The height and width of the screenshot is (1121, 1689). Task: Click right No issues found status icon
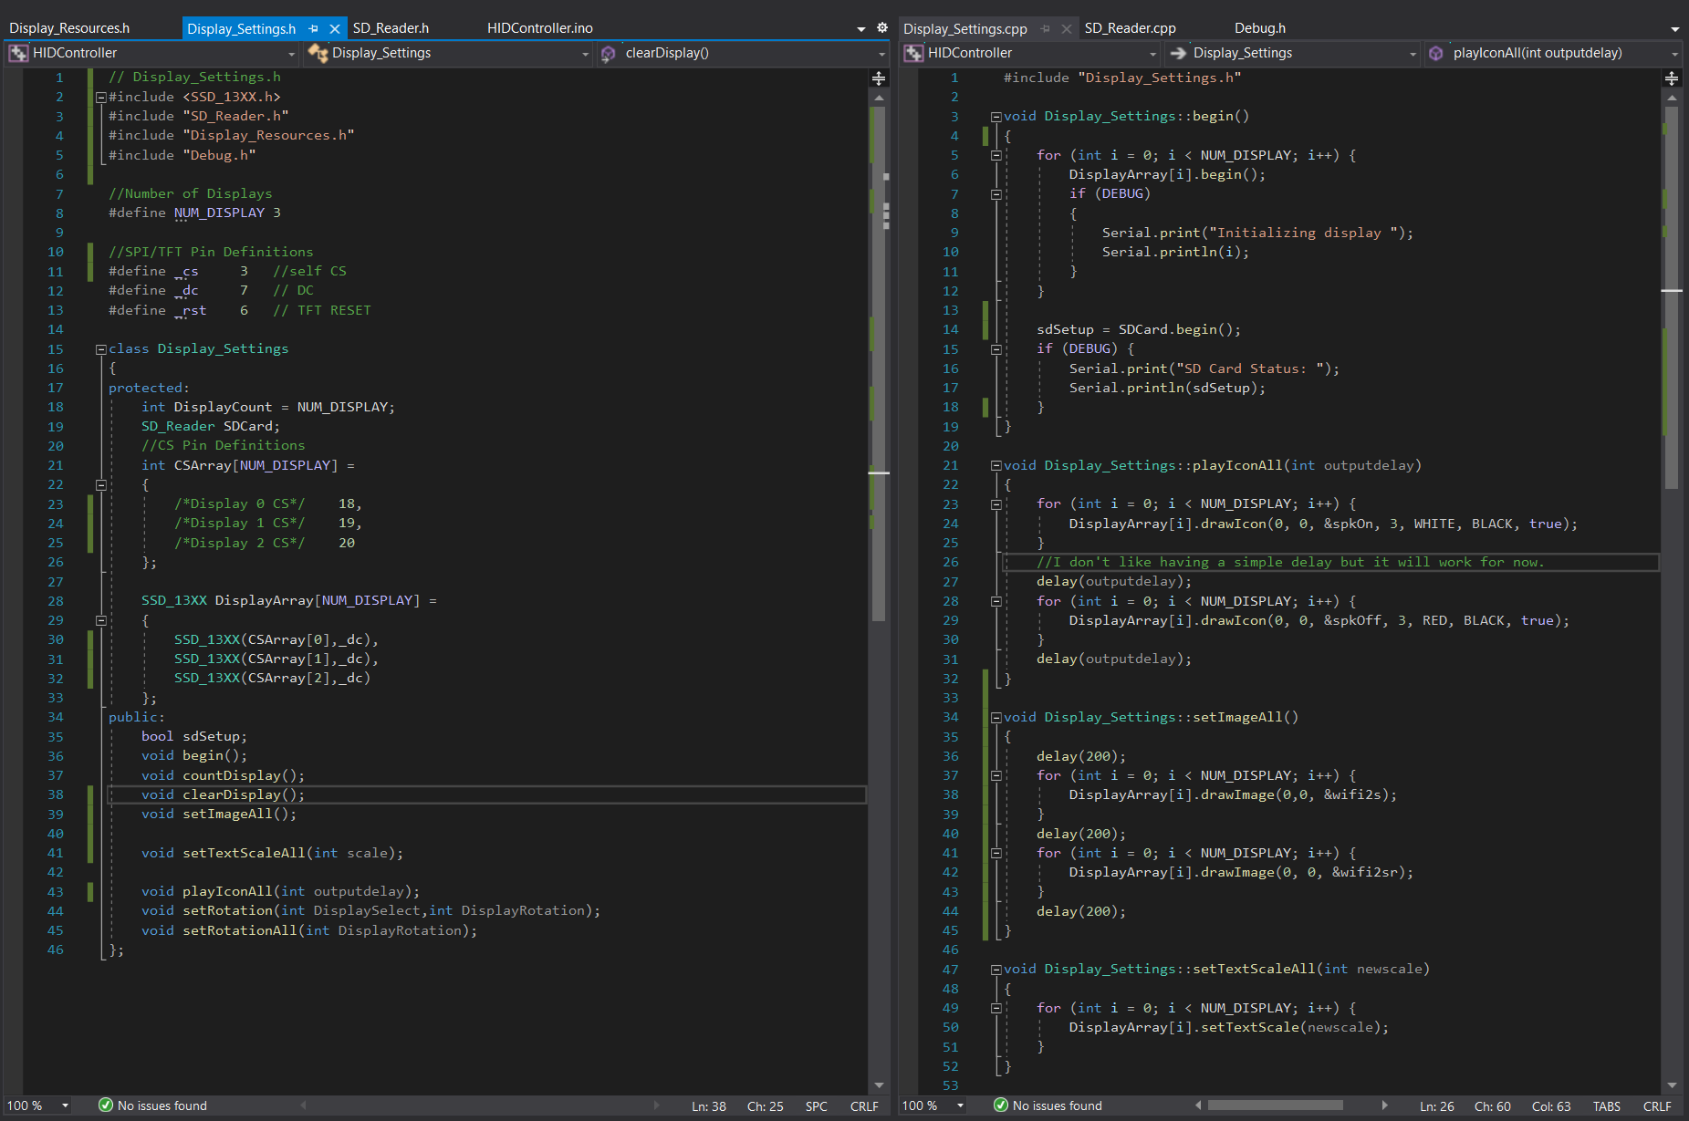tap(1000, 1105)
